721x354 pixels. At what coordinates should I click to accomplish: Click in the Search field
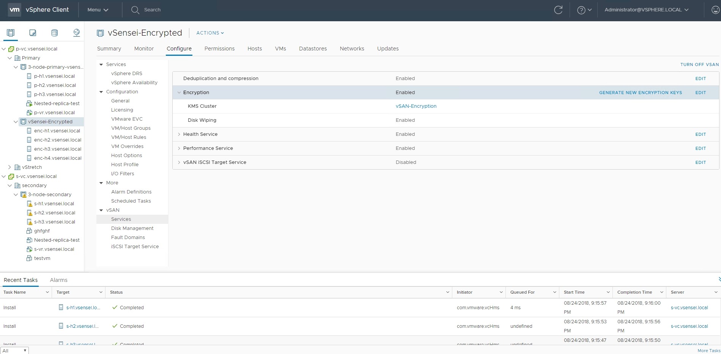tap(152, 10)
